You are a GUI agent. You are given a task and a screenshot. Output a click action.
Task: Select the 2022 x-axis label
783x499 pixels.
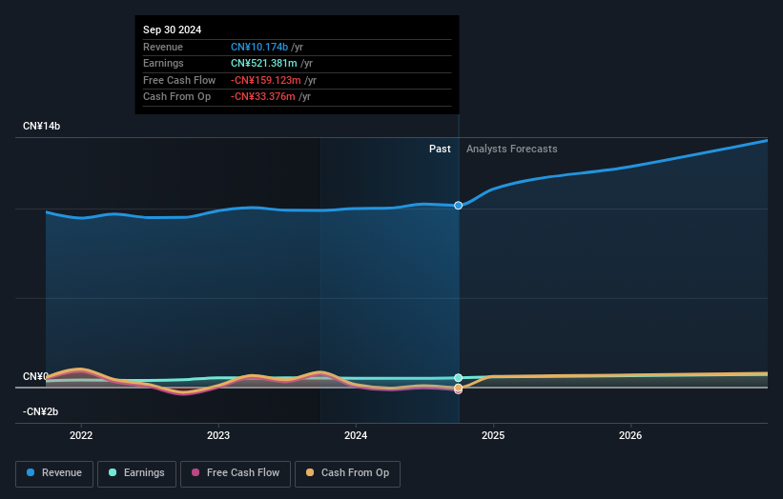pyautogui.click(x=81, y=435)
